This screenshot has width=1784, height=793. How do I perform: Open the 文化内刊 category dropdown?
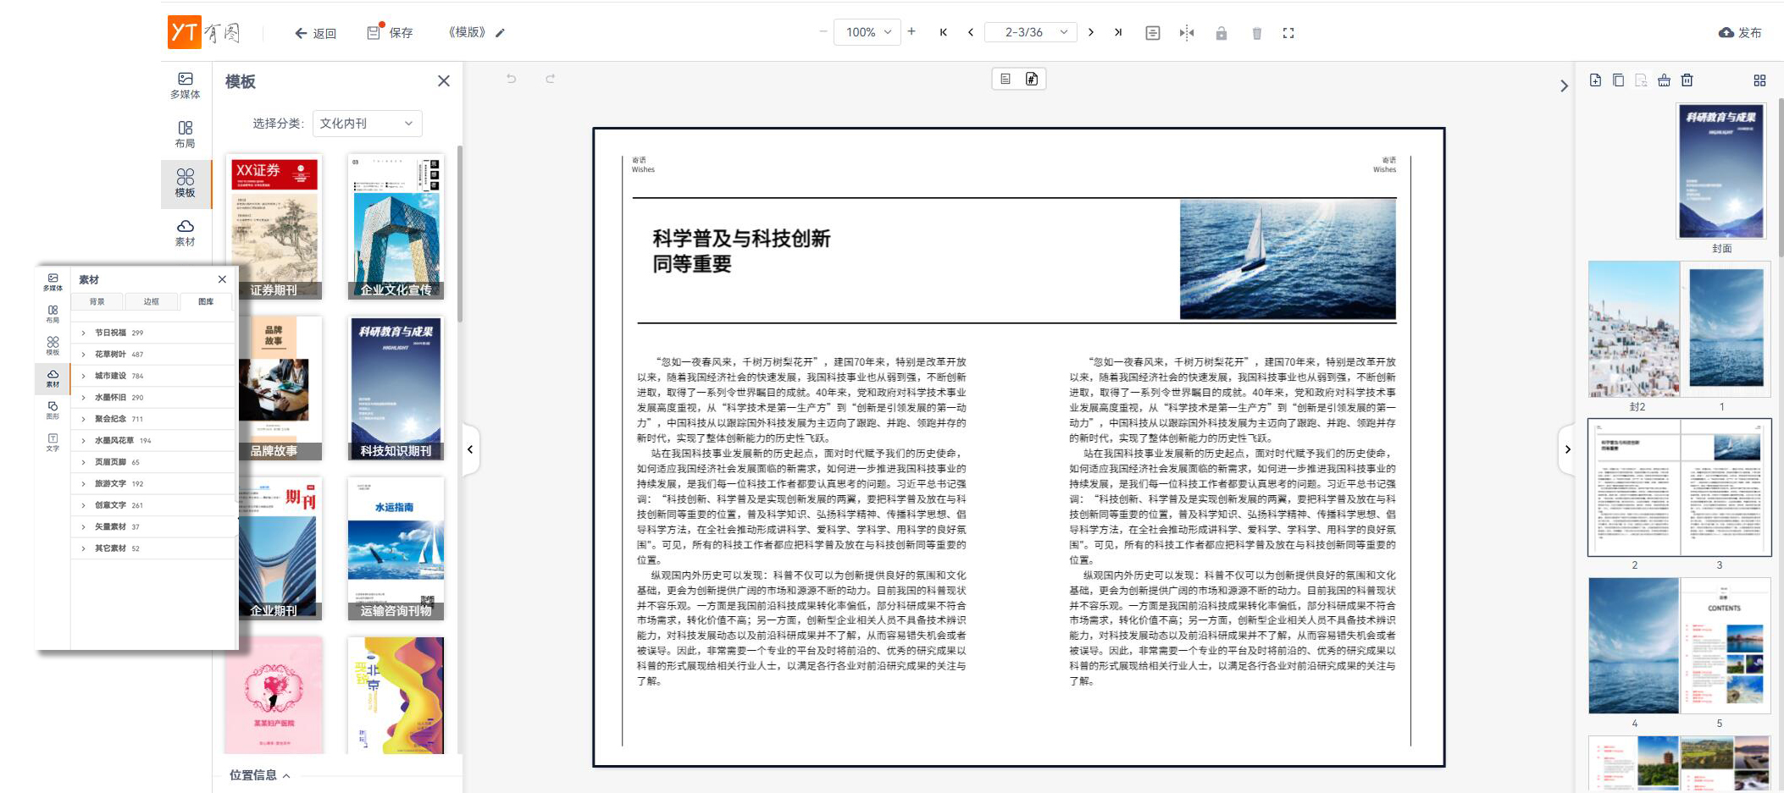(x=367, y=124)
